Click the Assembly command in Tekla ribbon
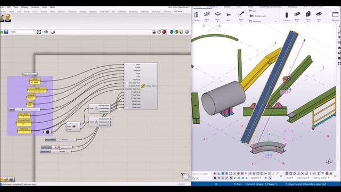This screenshot has width=341, height=192. pyautogui.click(x=255, y=21)
